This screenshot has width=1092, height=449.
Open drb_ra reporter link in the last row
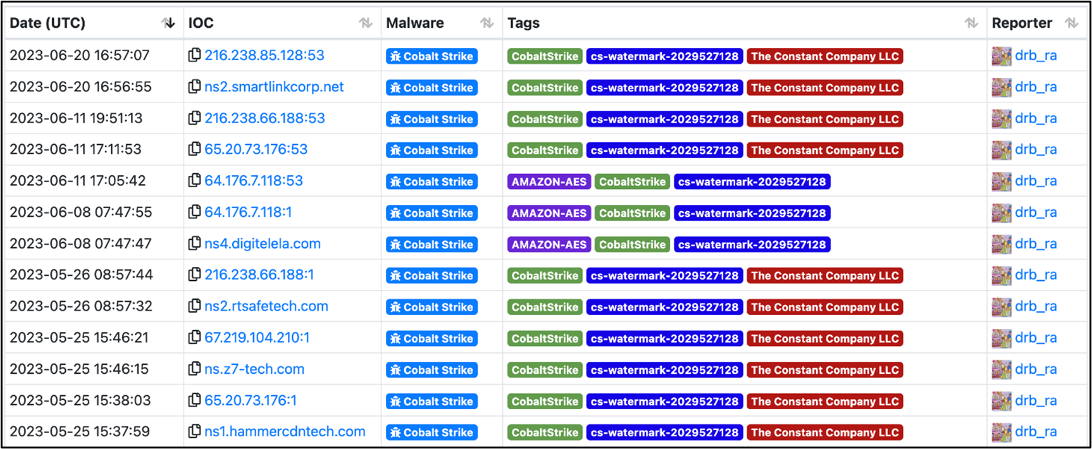pyautogui.click(x=1036, y=432)
